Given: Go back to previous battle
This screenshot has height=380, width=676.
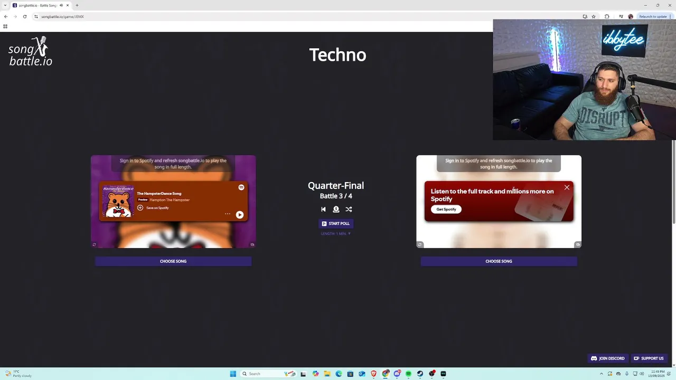Looking at the screenshot, I should [x=323, y=210].
